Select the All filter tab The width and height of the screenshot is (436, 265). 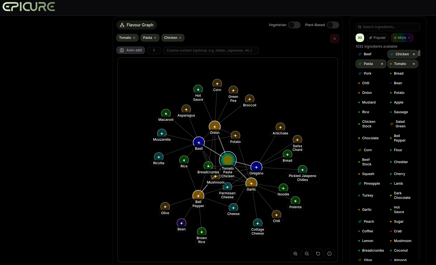pos(360,38)
